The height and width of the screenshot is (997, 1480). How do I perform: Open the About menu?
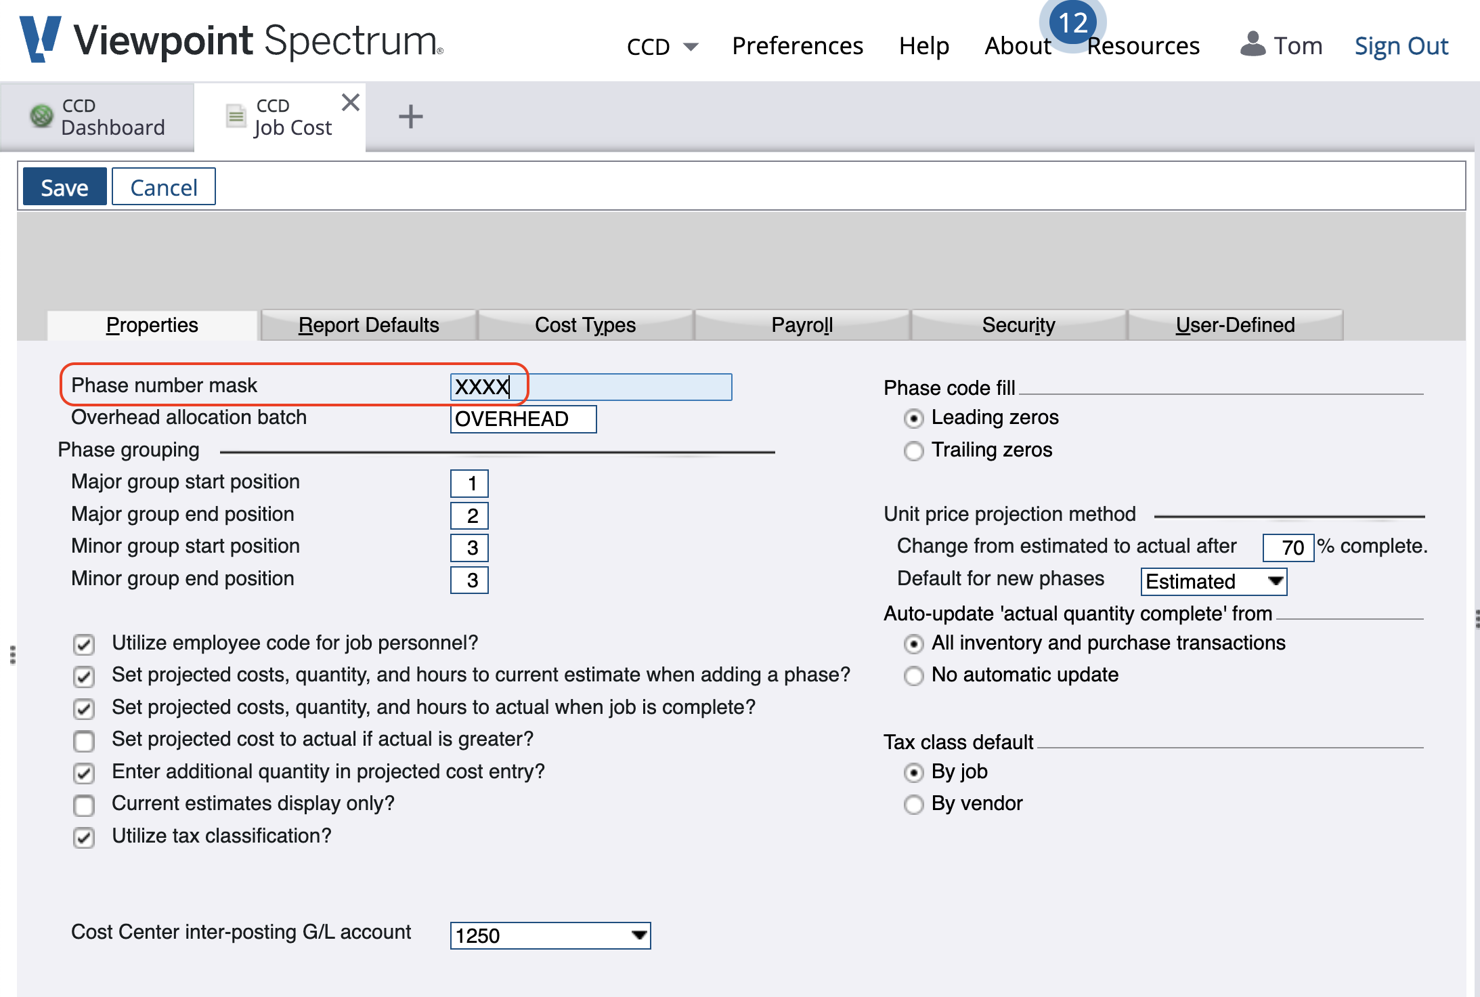point(1018,45)
